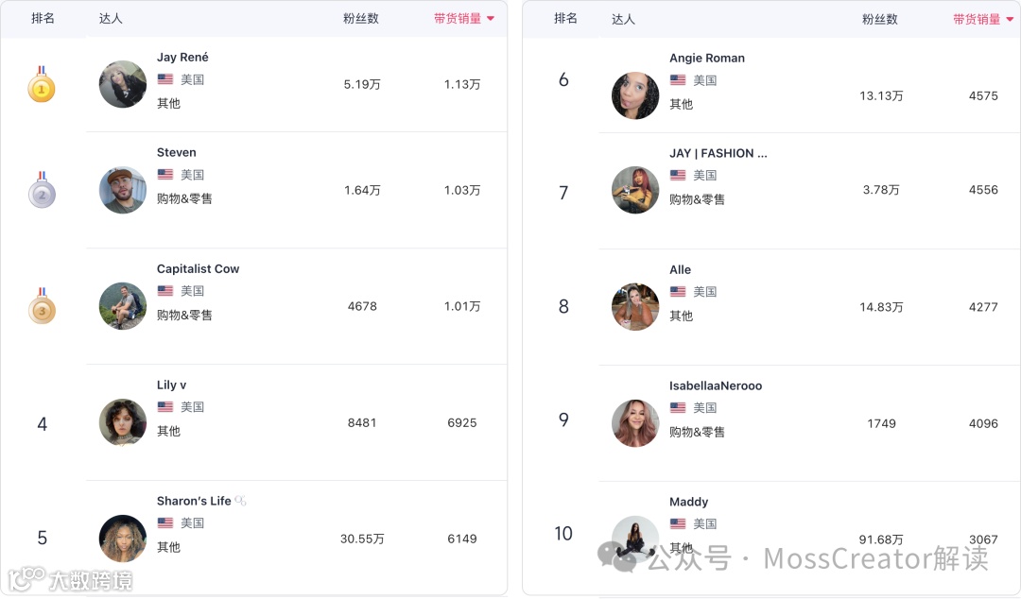This screenshot has width=1021, height=599.
Task: Open Maddy's creator name link
Action: point(688,502)
